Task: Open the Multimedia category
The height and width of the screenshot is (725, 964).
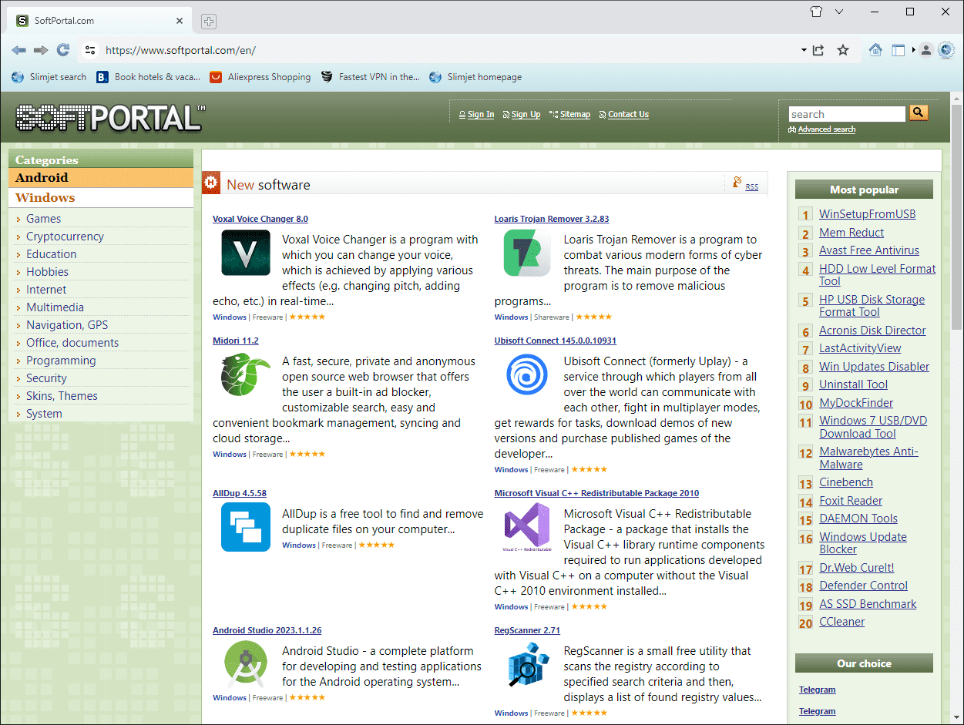Action: click(x=55, y=307)
